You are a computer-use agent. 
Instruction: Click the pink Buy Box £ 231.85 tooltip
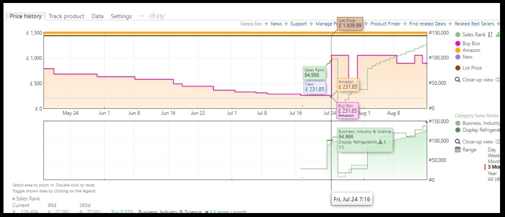(347, 111)
